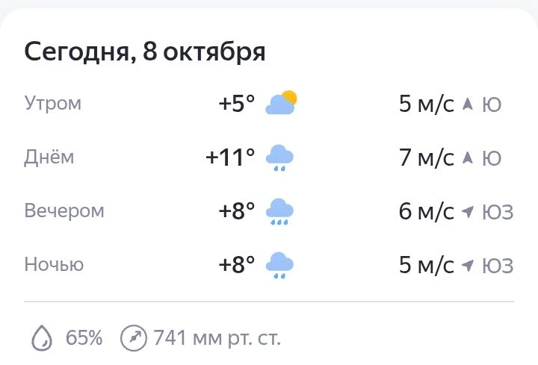
Task: Click the 65% humidity value
Action: [x=84, y=337]
